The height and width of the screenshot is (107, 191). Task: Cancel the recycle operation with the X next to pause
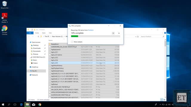[119, 33]
